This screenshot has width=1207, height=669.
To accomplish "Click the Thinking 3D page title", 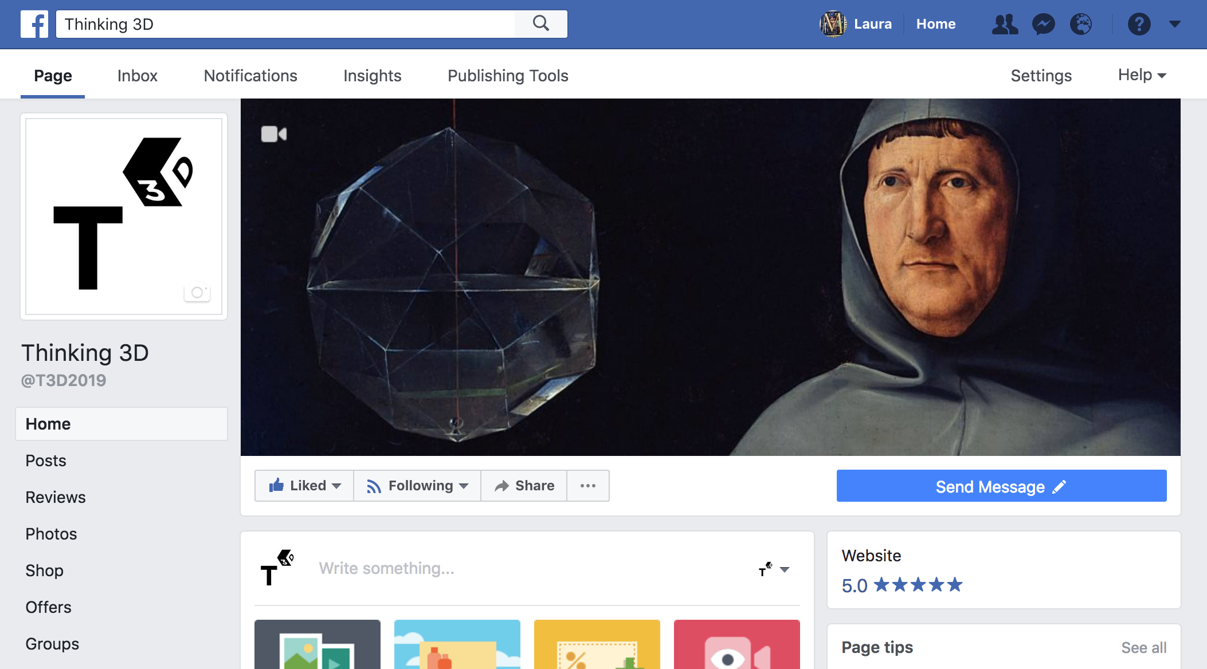I will (85, 353).
